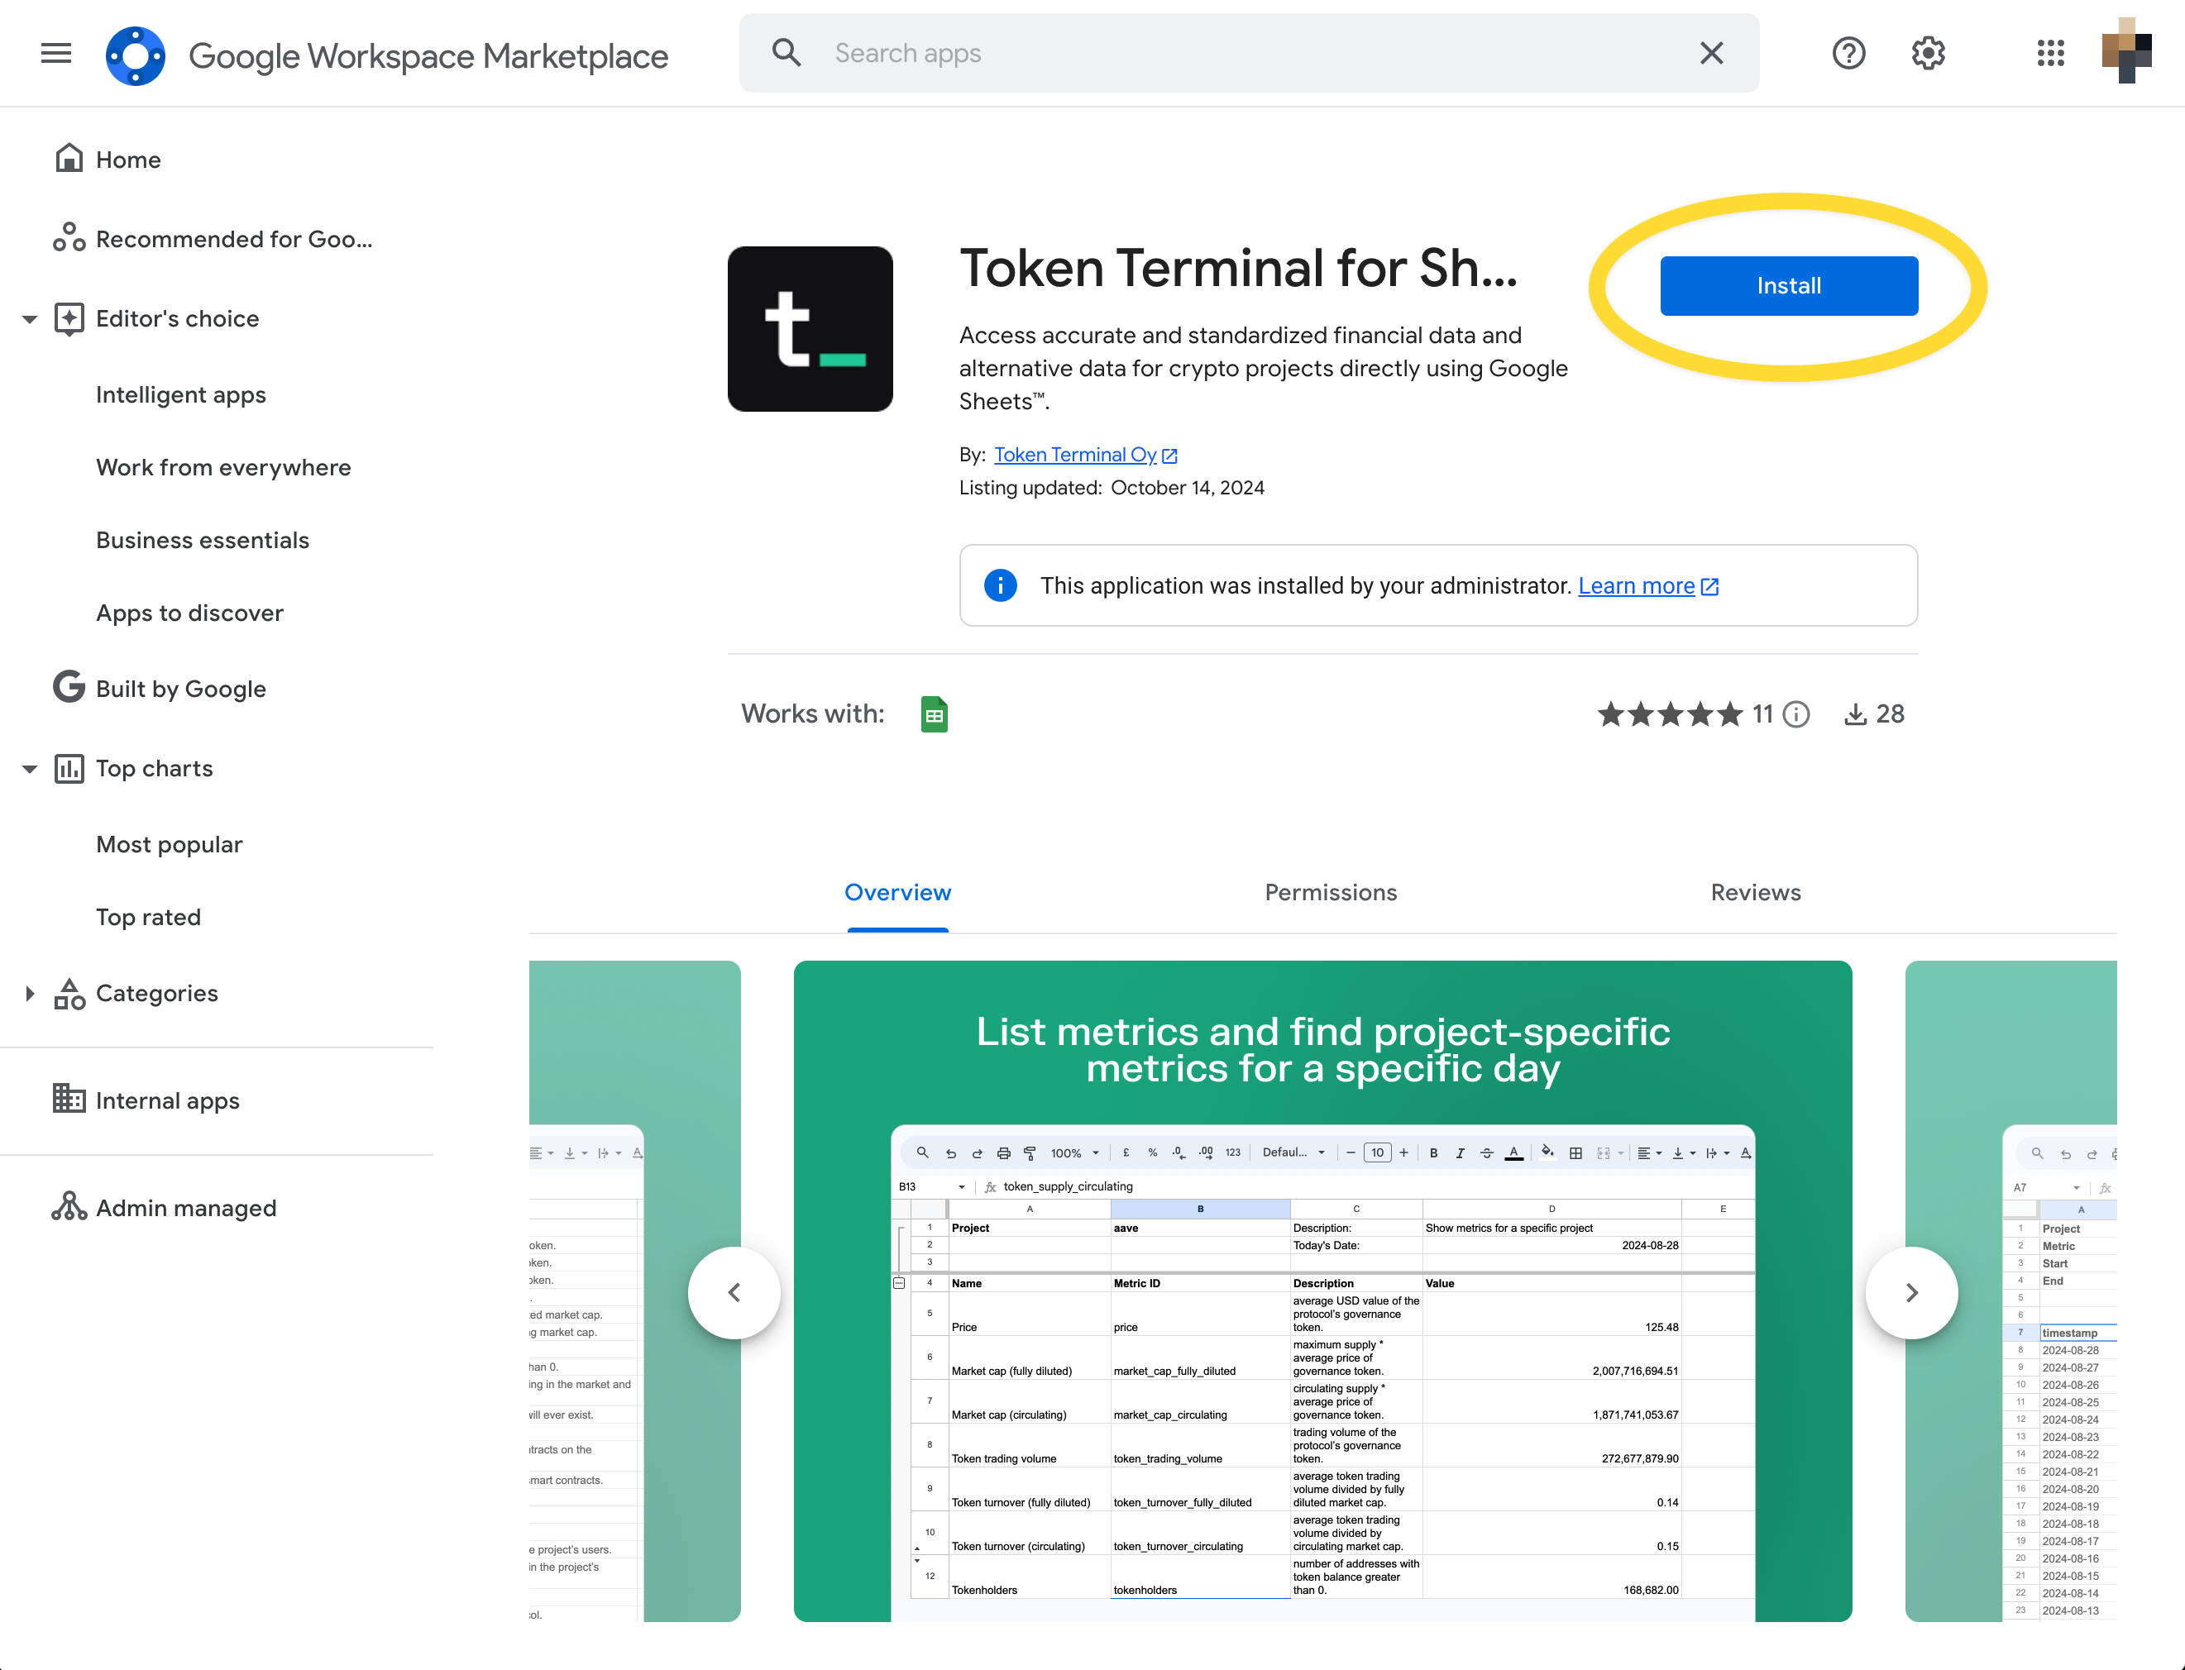Click the Learn more link
Screen dimensions: 2185x1670
[x=1636, y=585]
